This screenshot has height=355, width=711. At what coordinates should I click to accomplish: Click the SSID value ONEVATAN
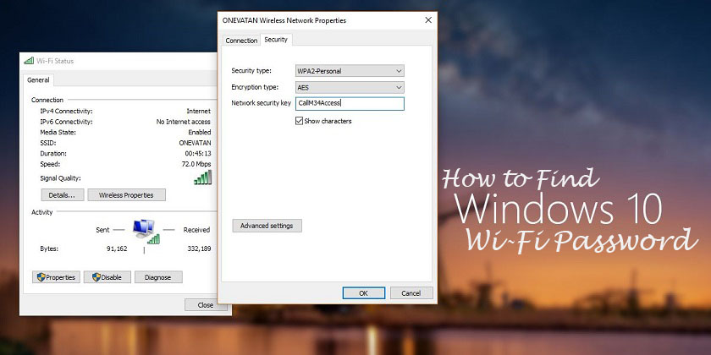(195, 143)
